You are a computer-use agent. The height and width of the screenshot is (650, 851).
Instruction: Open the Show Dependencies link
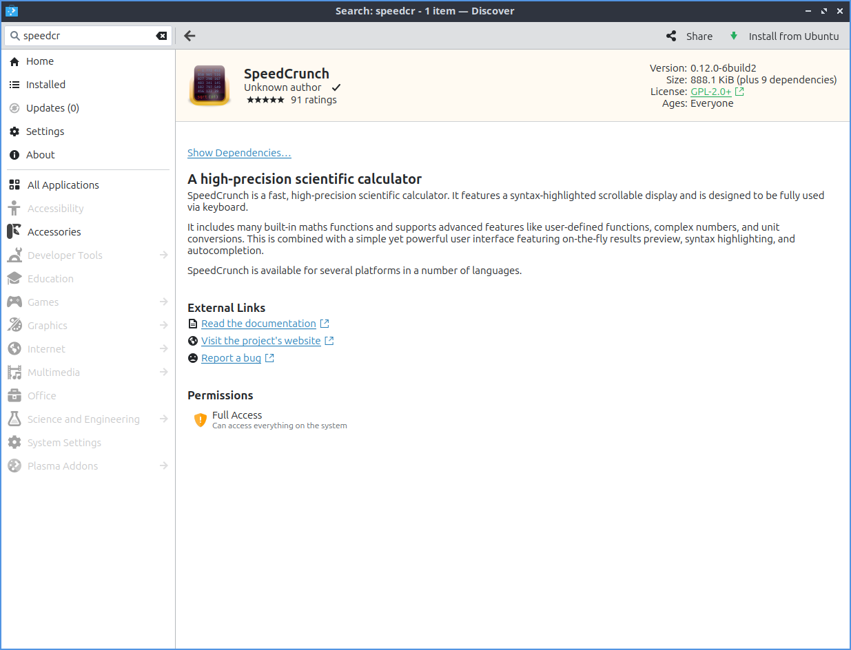click(x=239, y=153)
